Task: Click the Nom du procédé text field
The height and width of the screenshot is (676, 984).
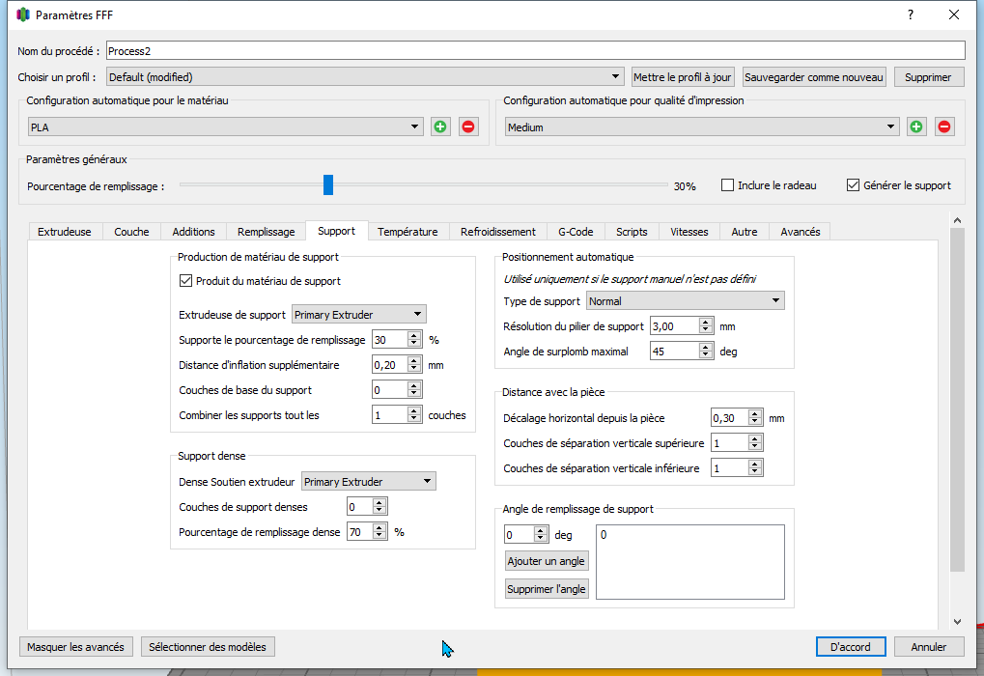Action: tap(534, 50)
